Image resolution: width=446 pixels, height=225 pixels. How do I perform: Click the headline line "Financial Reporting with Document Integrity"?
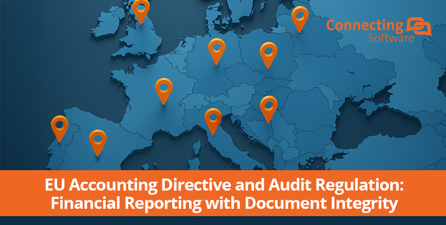[x=224, y=204]
